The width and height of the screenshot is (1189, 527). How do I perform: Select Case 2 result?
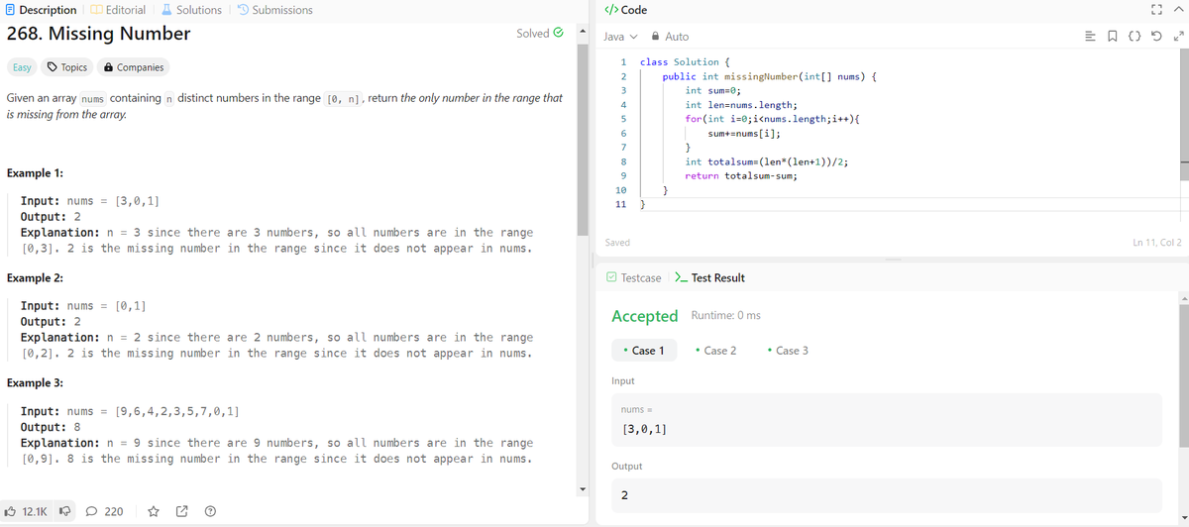click(x=716, y=351)
